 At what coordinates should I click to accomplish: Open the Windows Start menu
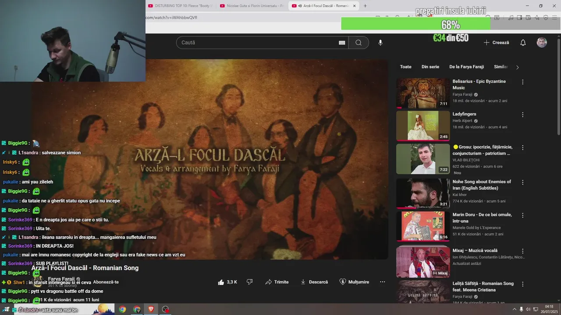pyautogui.click(x=6, y=309)
